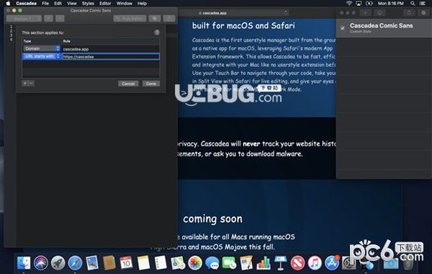Open the Styles menu
Viewport: 432px width, 274px height.
point(88,4)
